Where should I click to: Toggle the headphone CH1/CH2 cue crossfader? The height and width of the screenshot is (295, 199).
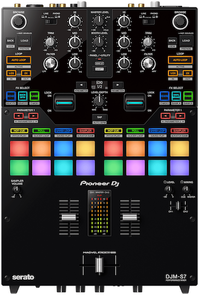(x=178, y=206)
